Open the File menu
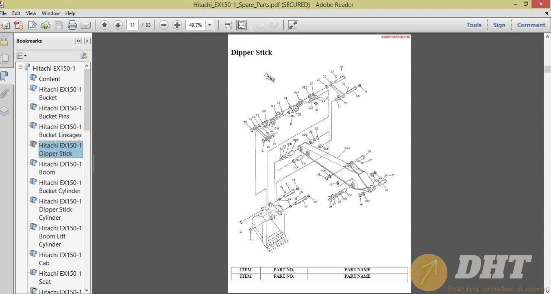This screenshot has width=551, height=294. pos(3,13)
